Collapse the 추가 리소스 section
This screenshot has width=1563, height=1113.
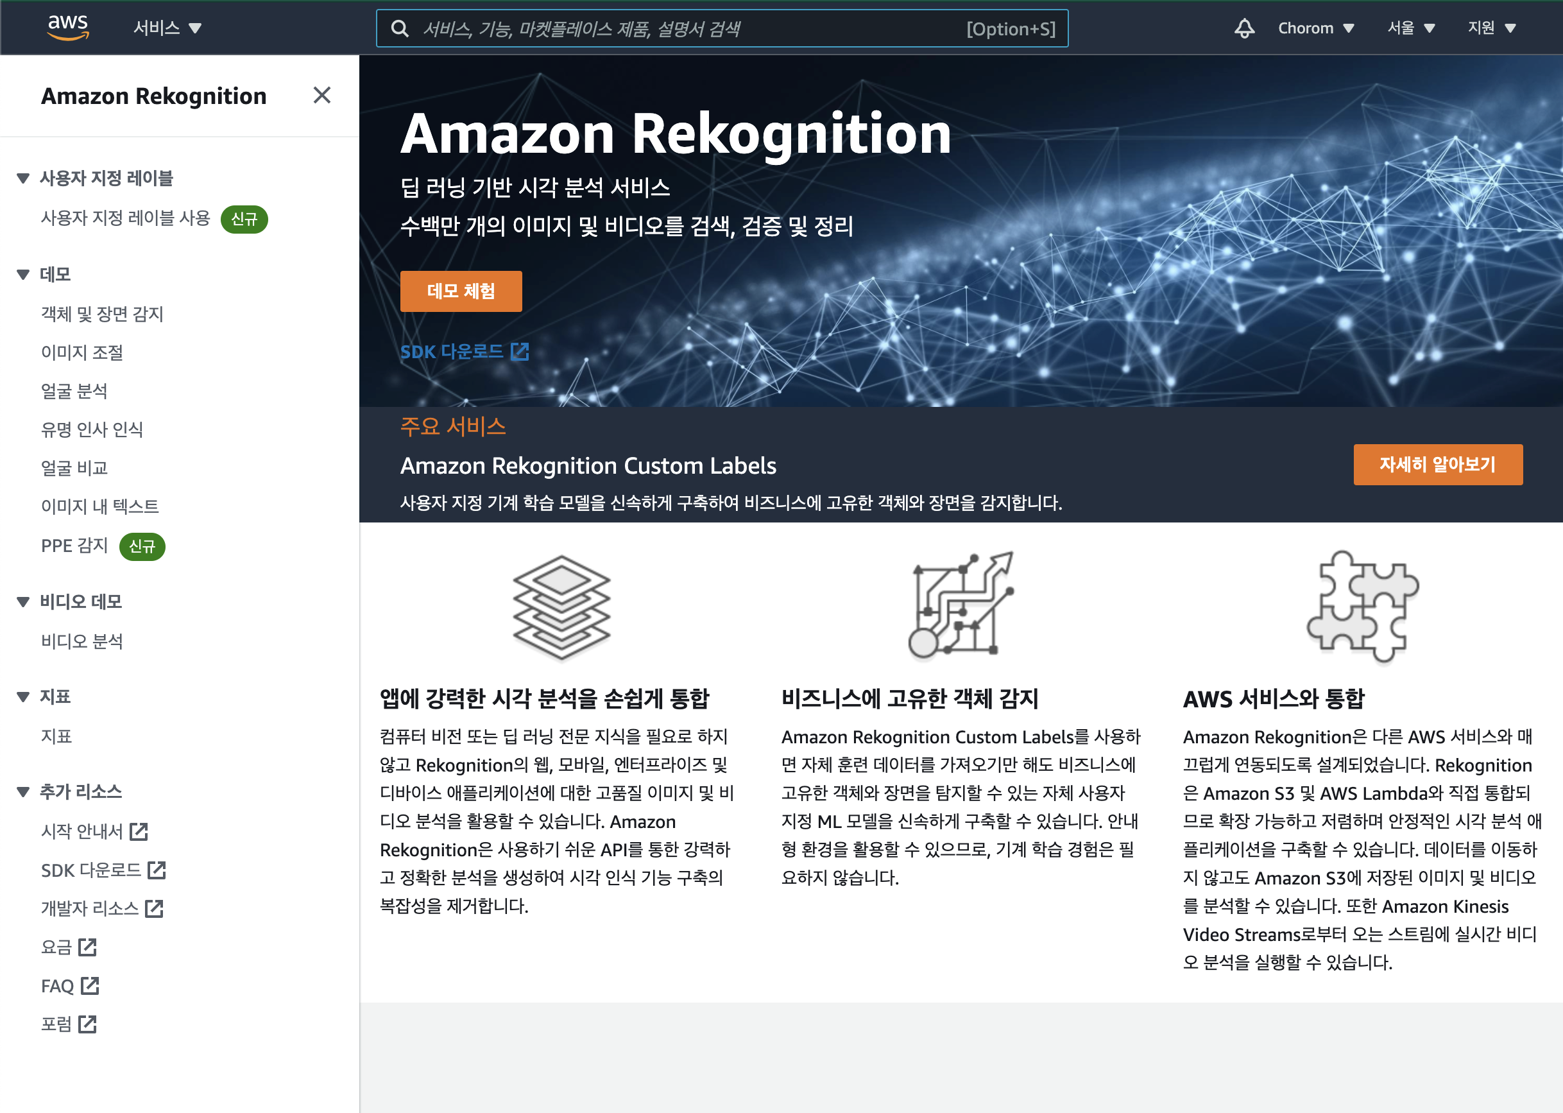(x=23, y=792)
